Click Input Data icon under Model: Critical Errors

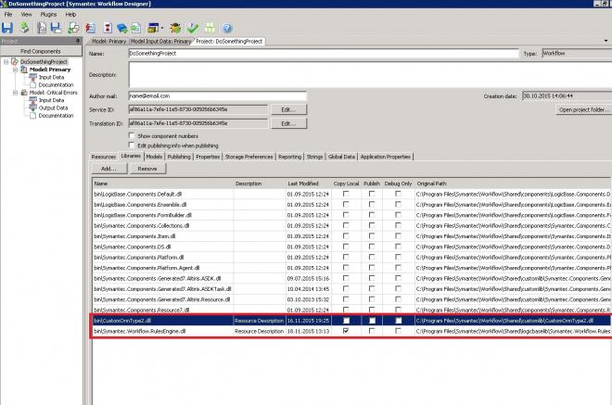point(33,100)
